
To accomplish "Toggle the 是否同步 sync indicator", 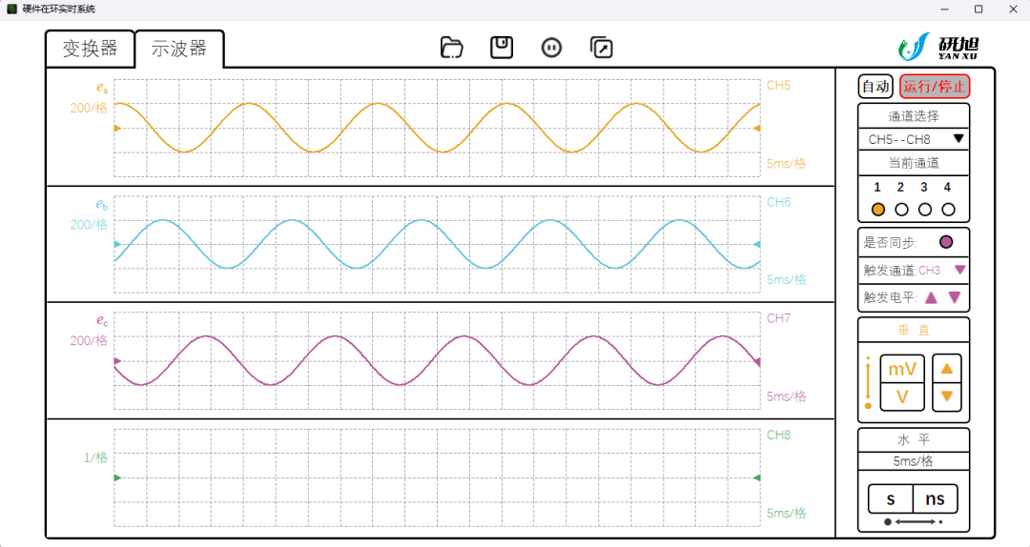I will 946,242.
